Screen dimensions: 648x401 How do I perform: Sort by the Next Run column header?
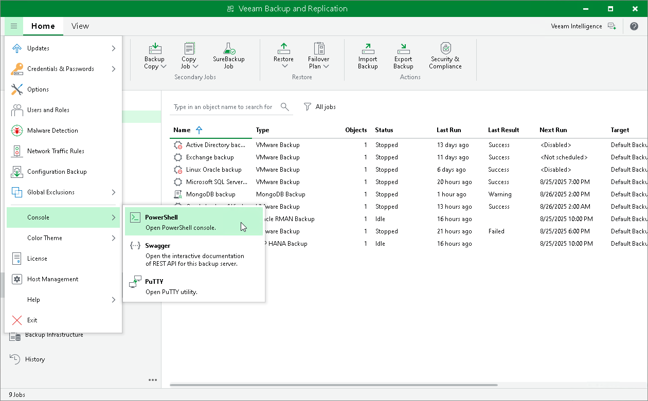pyautogui.click(x=553, y=130)
